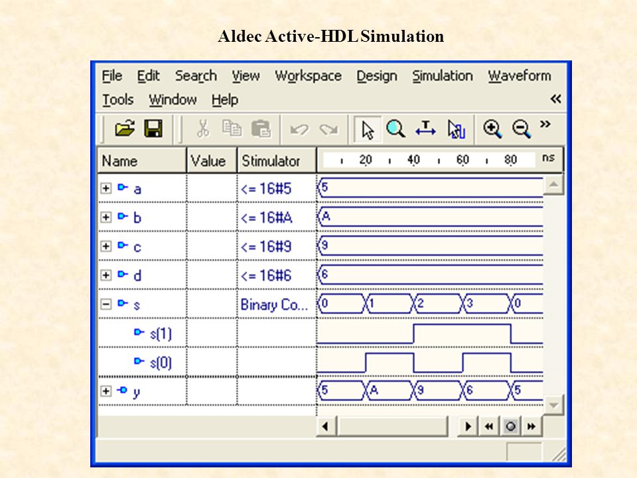Viewport: 637px width, 478px height.
Task: Select the Zoom mode magnifier tool
Action: (x=395, y=129)
